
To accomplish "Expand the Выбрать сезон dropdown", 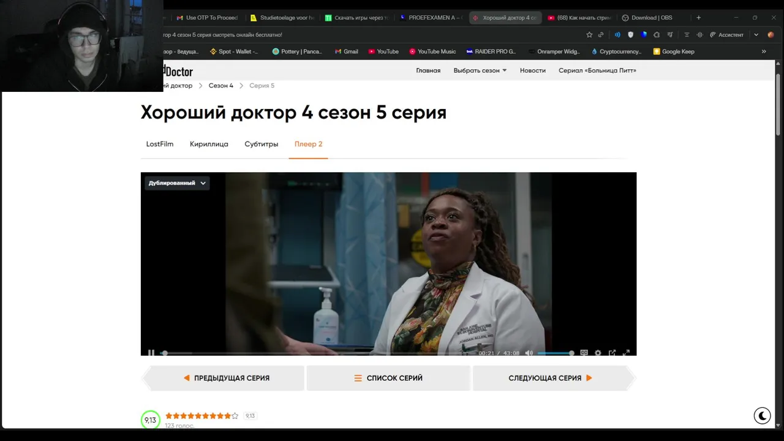I will tap(480, 70).
